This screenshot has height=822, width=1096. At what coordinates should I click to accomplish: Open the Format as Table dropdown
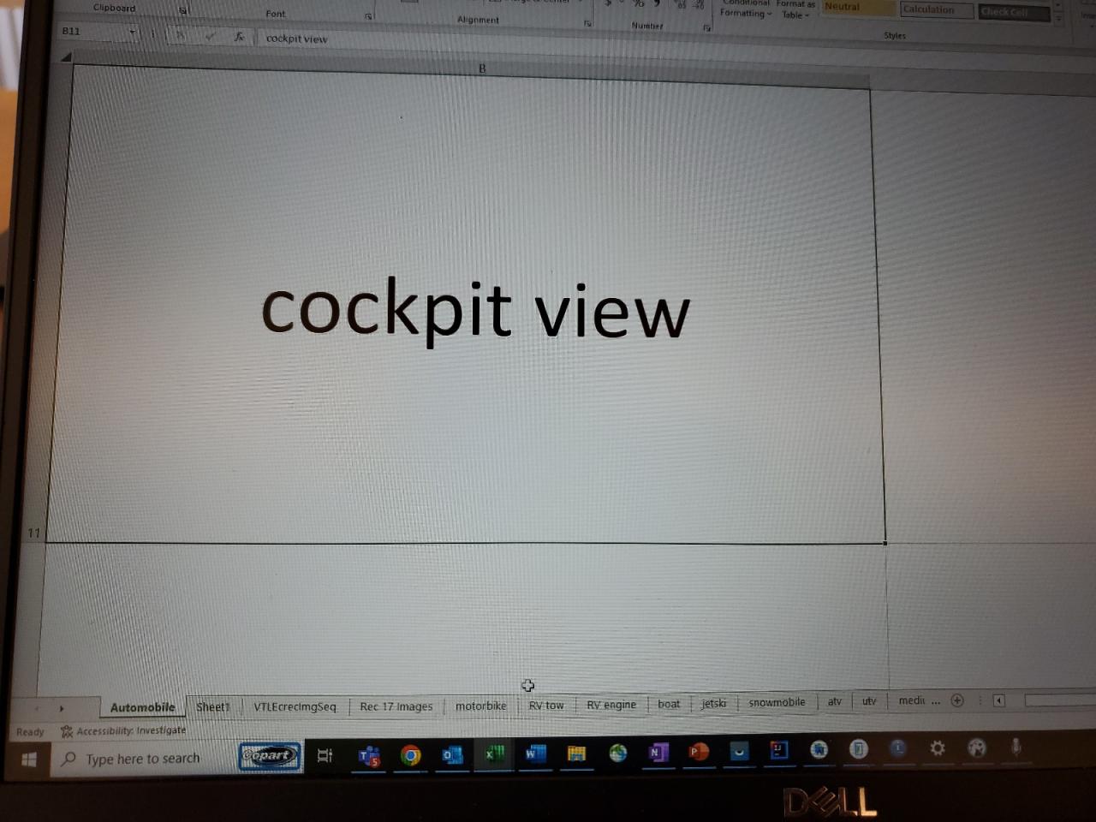pos(795,9)
